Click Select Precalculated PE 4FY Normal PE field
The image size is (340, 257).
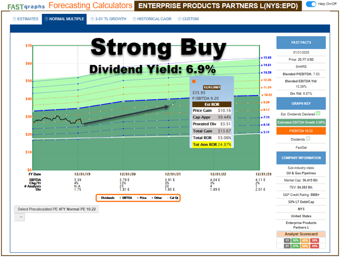tap(57, 209)
